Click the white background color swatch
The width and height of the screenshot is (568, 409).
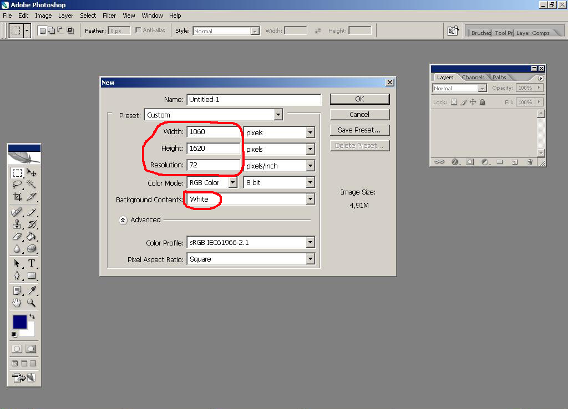click(x=30, y=331)
